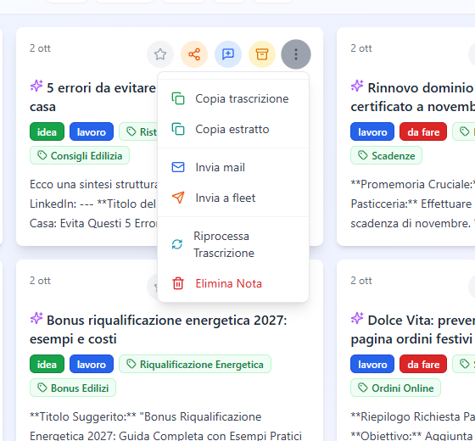Click the "lavoro" tag on "5 errori" note

tap(92, 131)
